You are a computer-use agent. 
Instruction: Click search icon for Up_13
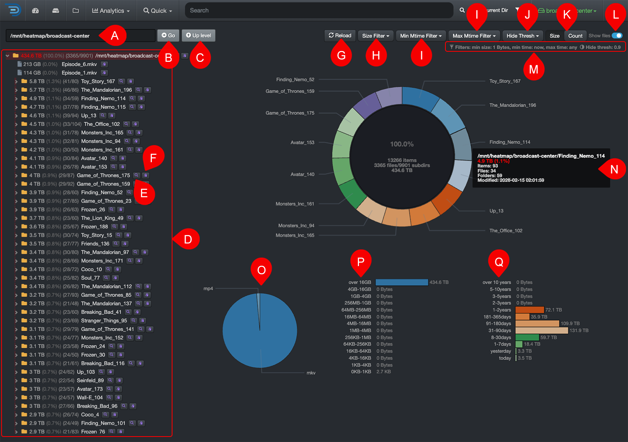pos(103,116)
